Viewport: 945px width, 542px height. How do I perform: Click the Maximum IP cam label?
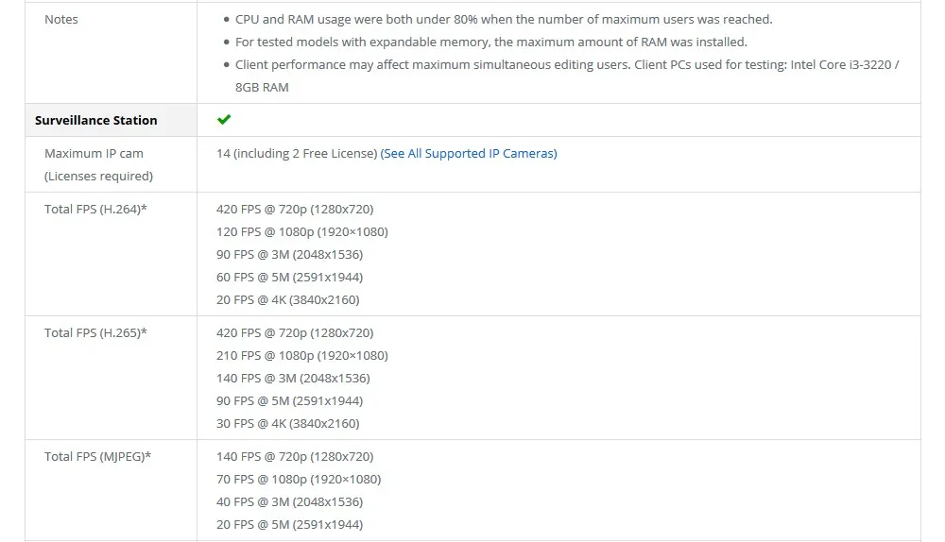94,153
